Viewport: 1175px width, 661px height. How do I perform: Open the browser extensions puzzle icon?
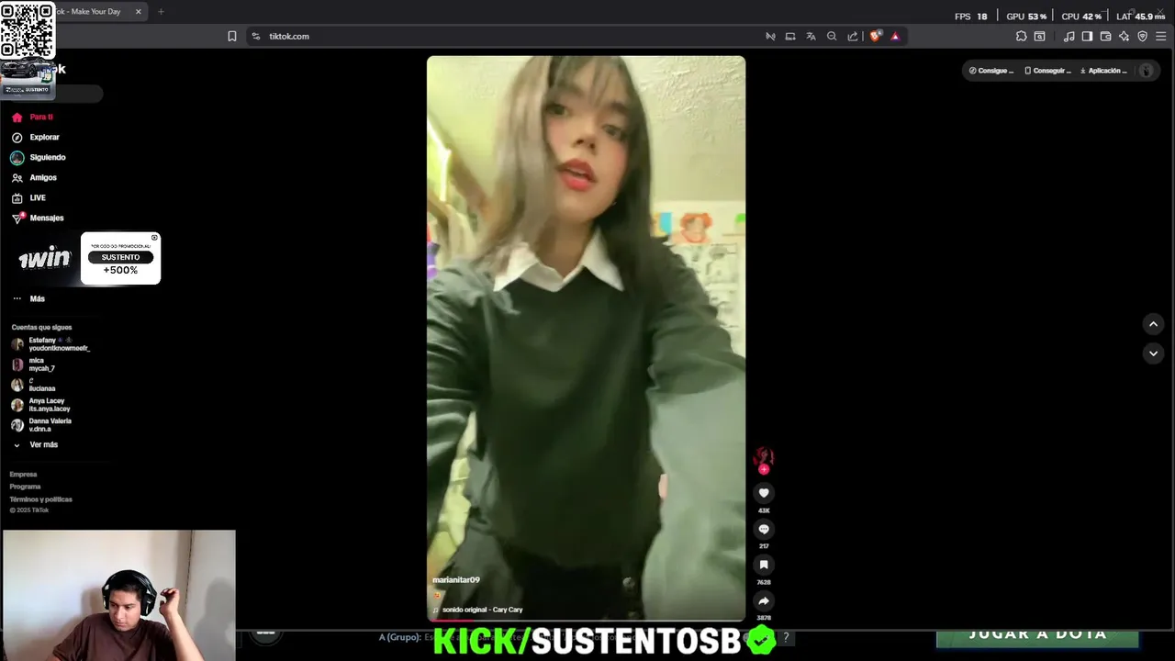coord(1021,37)
